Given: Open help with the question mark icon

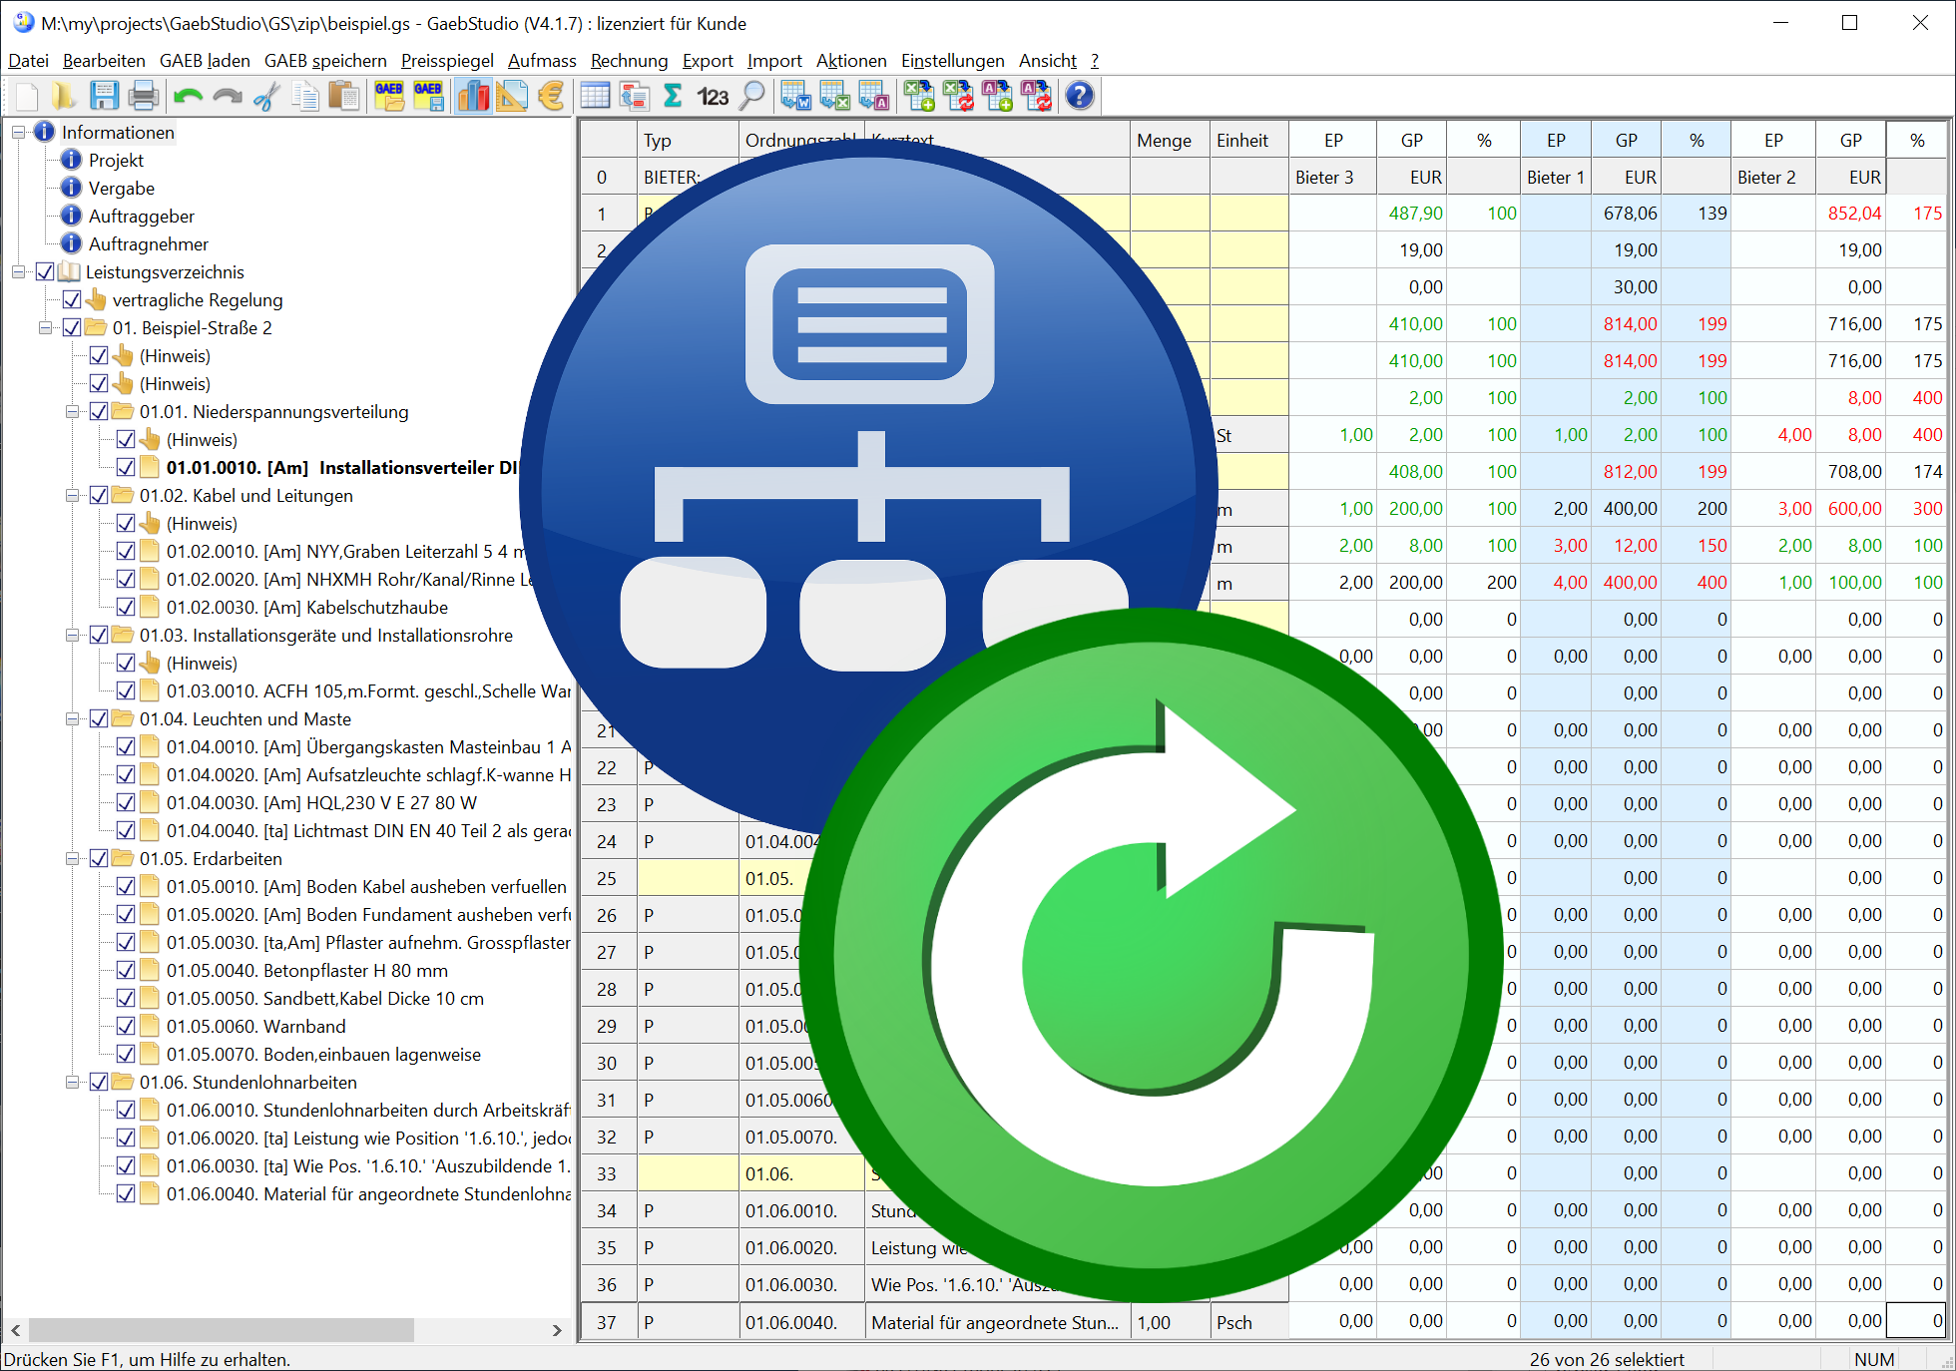Looking at the screenshot, I should tap(1080, 97).
